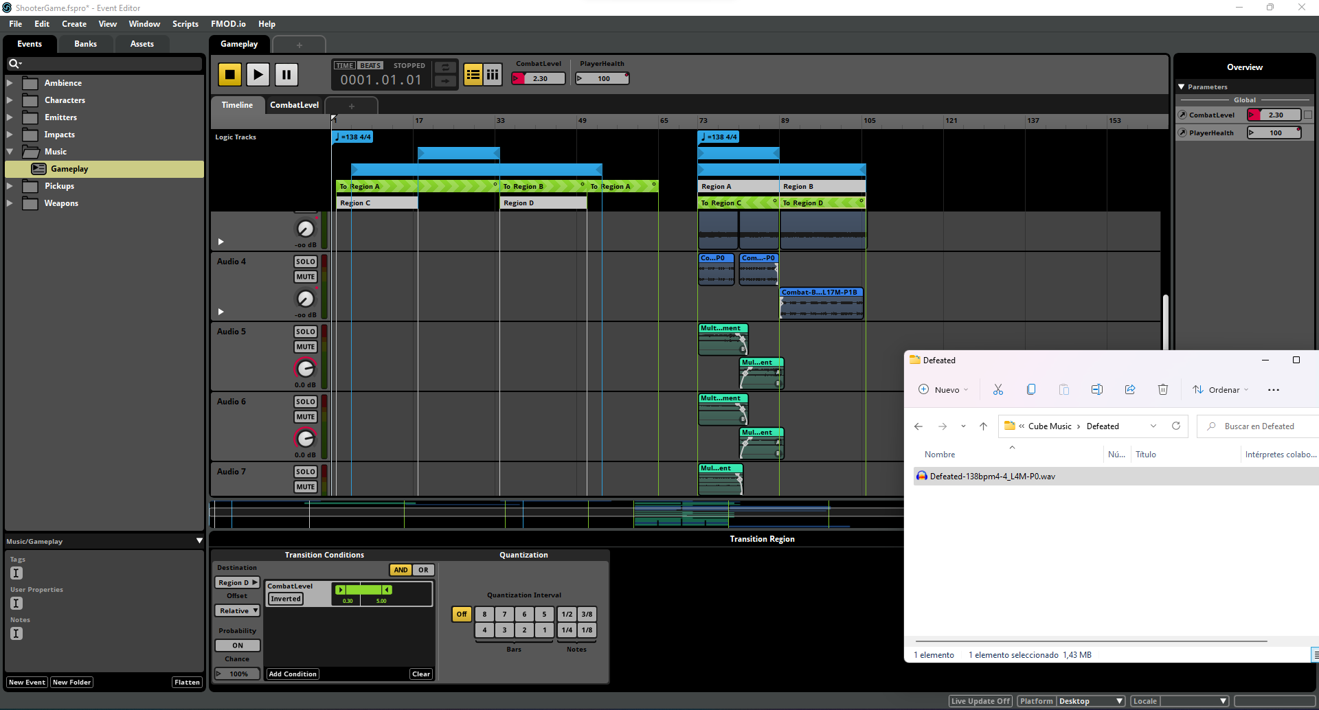Click the scissors Cut icon in Explorer
The height and width of the screenshot is (710, 1319).
[998, 389]
